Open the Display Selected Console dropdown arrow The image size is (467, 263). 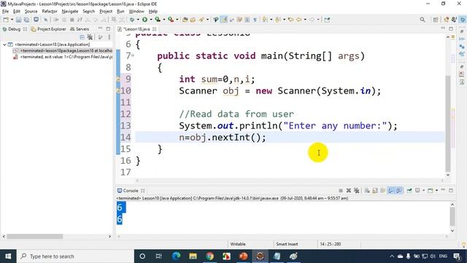(423, 191)
